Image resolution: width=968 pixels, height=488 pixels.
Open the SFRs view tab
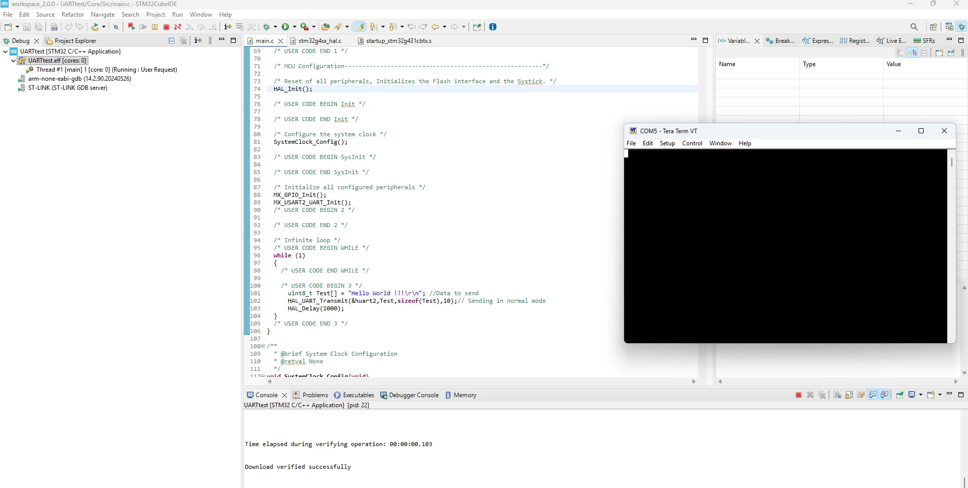[x=925, y=41]
